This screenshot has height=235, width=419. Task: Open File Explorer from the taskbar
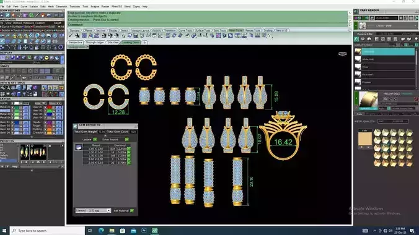pyautogui.click(x=112, y=231)
